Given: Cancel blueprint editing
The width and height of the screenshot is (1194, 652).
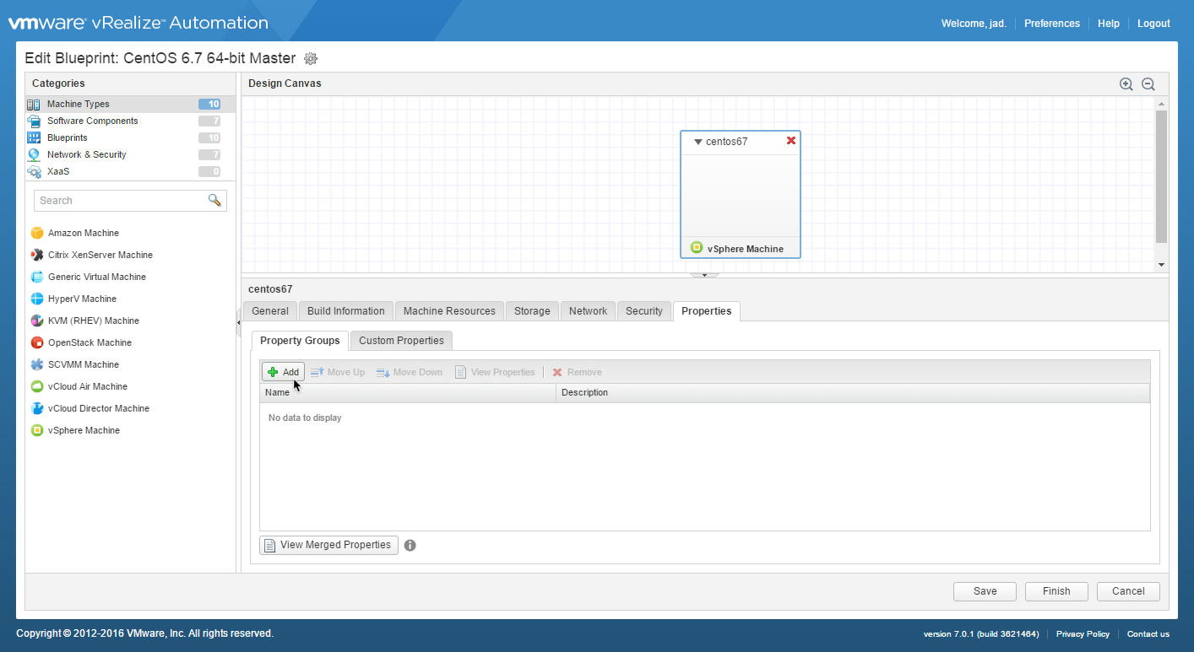Looking at the screenshot, I should pos(1128,591).
